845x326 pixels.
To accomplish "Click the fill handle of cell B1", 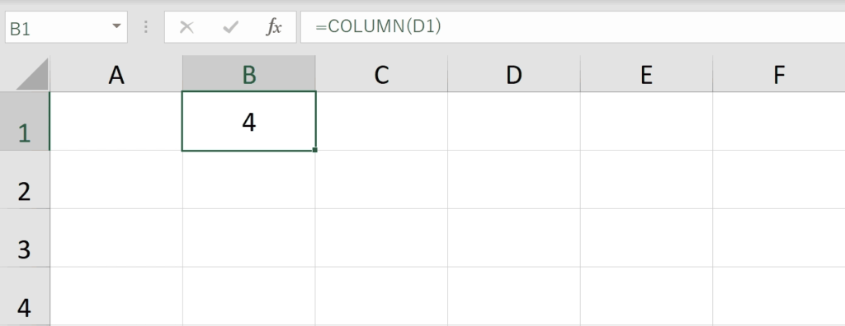I will [x=314, y=150].
